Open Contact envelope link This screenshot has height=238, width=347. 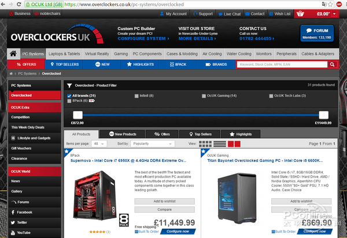[254, 14]
